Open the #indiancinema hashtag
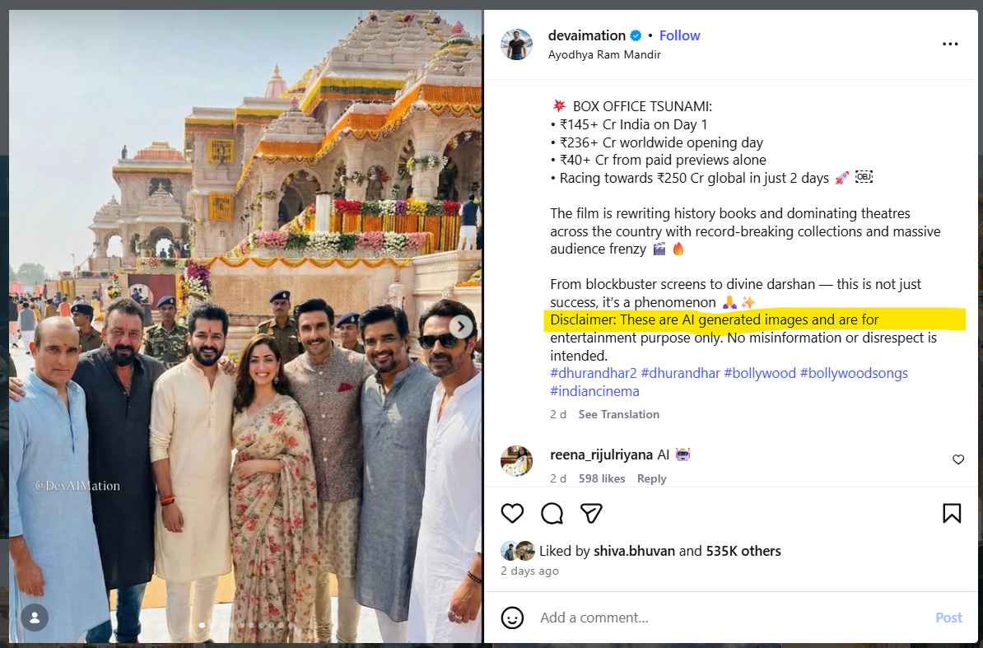Viewport: 983px width, 648px height. [594, 392]
